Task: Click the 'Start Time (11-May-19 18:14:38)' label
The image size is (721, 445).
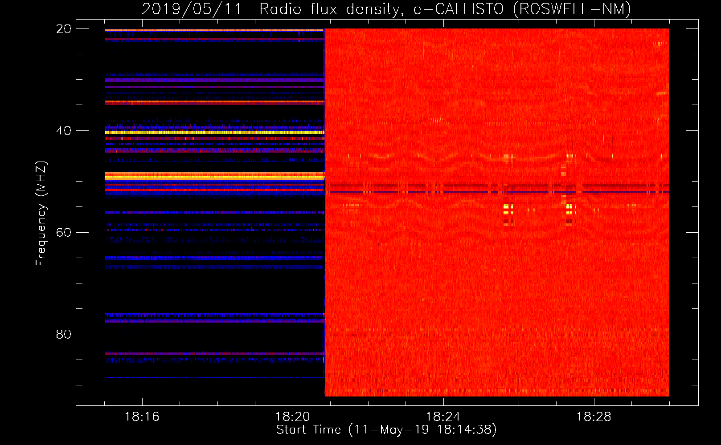Action: (x=386, y=430)
